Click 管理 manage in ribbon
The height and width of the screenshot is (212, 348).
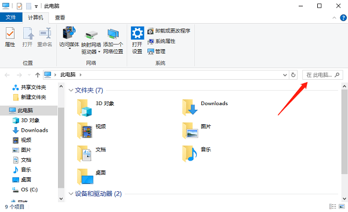click(157, 52)
